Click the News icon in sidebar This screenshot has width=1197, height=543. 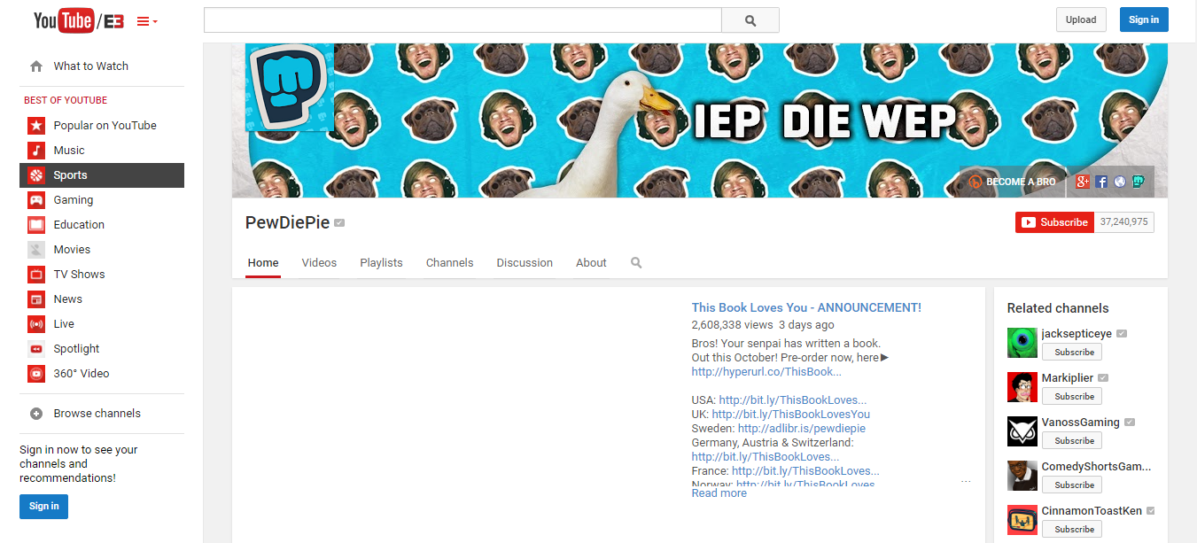[x=36, y=299]
